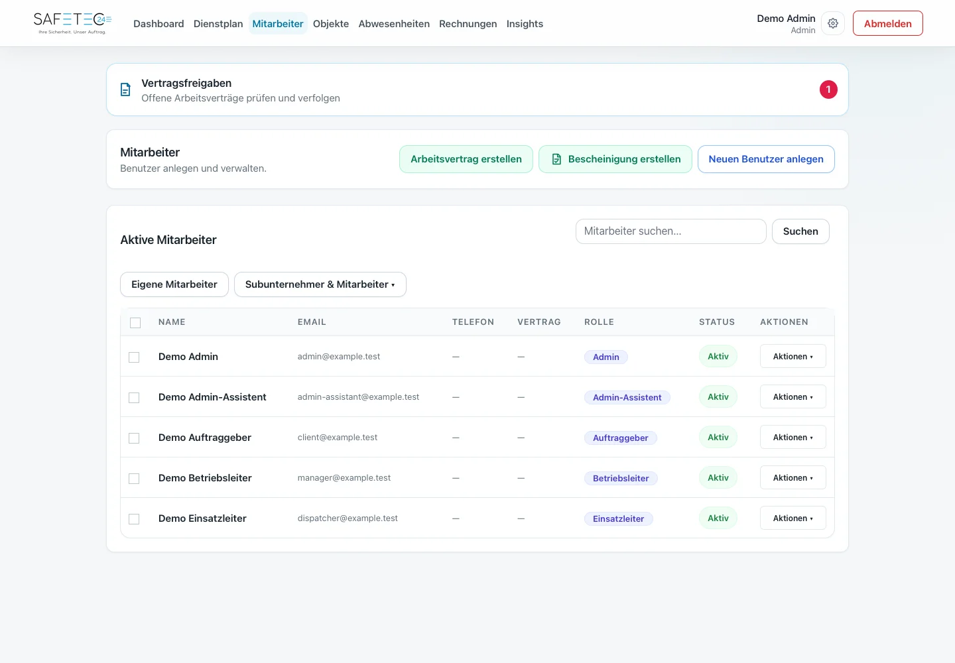Screen dimensions: 955x663
Task: Click the Abmelden button
Action: (888, 23)
